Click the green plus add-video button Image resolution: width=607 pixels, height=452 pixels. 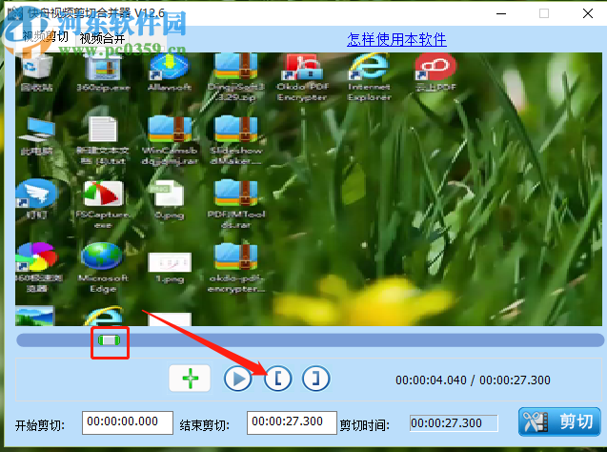190,378
